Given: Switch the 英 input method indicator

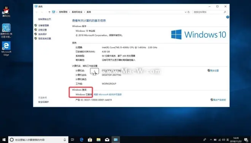Looking at the screenshot, I should [x=228, y=140].
